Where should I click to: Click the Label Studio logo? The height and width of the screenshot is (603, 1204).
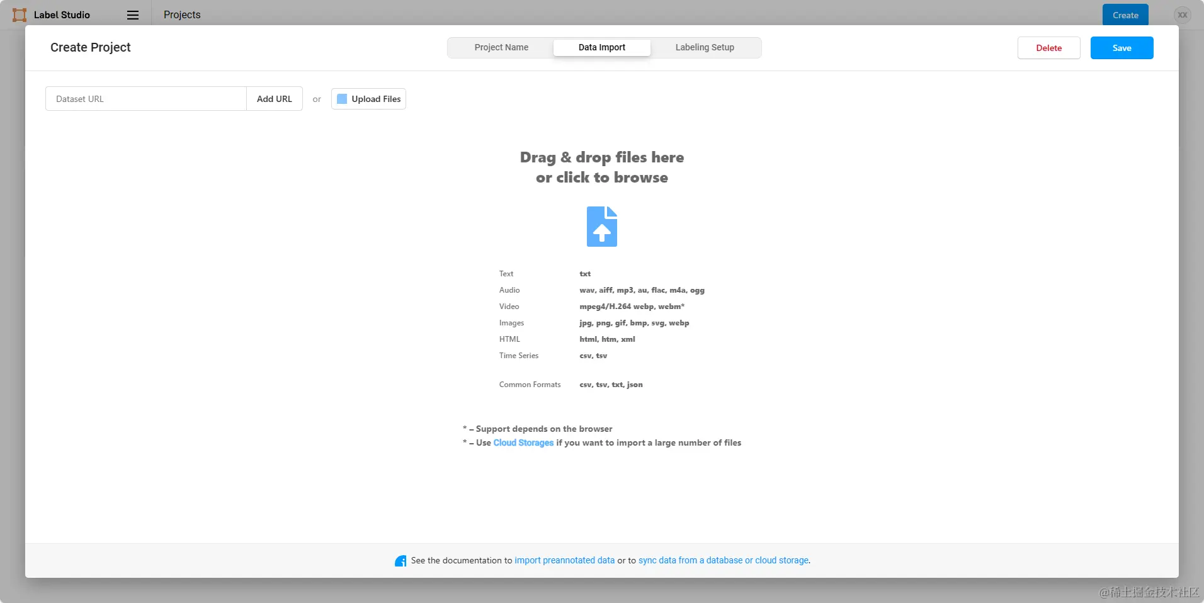click(19, 14)
